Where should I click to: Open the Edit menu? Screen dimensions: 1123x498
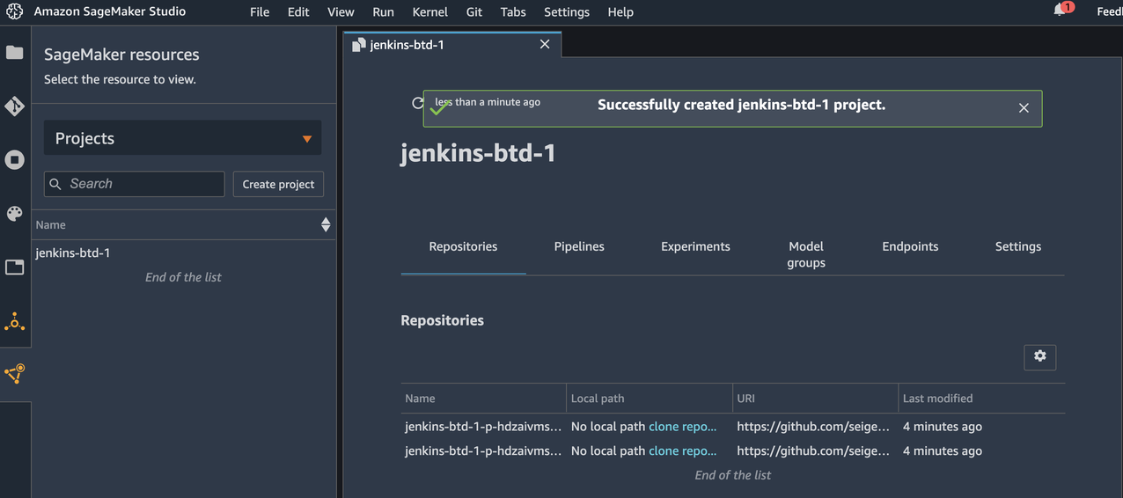coord(298,12)
